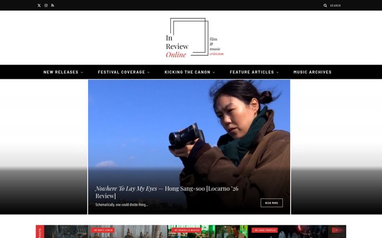Click the Read More button
The image size is (382, 238).
point(272,203)
